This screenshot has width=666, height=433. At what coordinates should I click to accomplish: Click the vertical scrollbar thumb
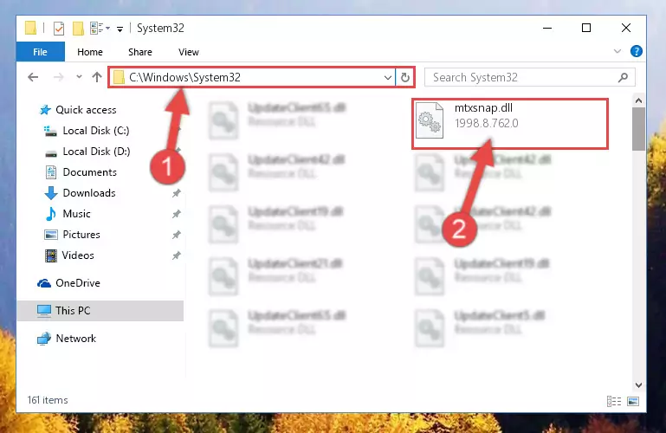[x=638, y=129]
